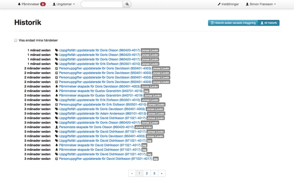
Task: Open Persondata skapade för Doris Olsson link
Action: pyautogui.click(x=96, y=127)
